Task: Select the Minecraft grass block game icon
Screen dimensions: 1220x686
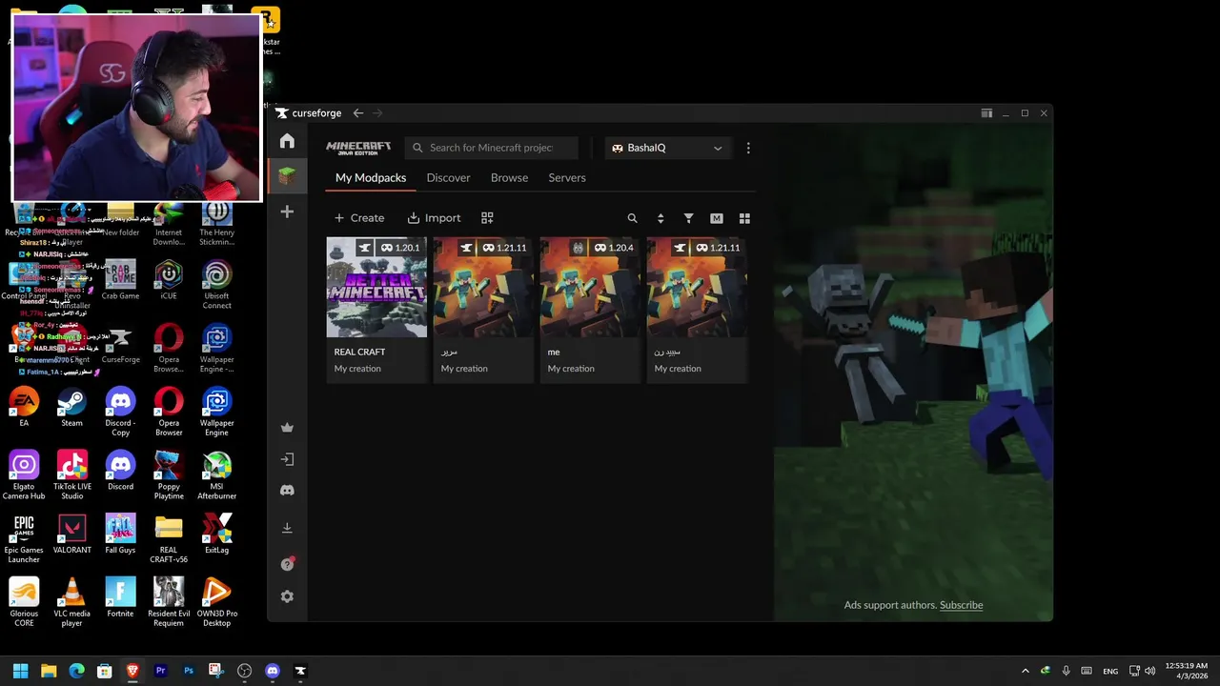Action: pos(287,175)
